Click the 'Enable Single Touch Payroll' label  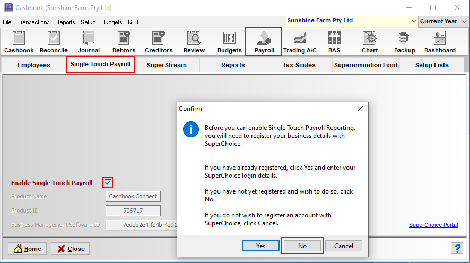pos(52,183)
